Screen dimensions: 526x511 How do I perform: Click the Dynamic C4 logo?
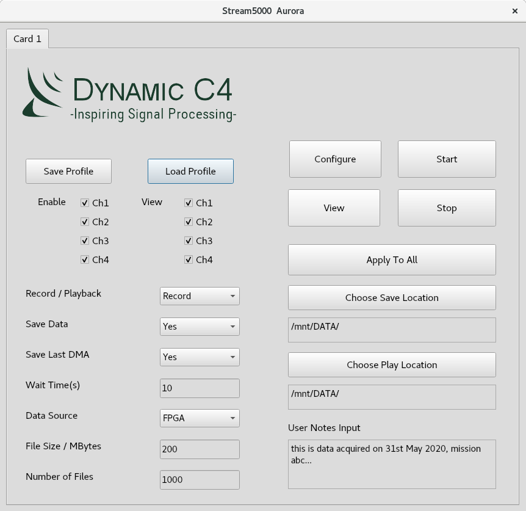click(x=129, y=95)
